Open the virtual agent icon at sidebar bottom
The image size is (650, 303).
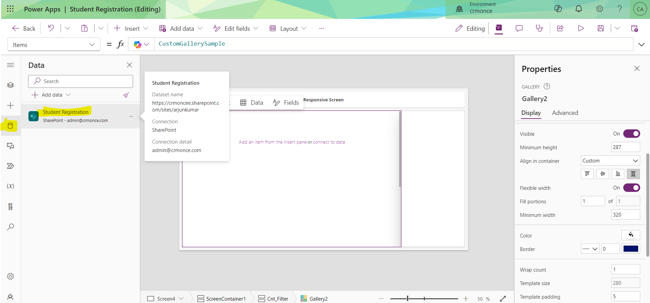(x=10, y=297)
